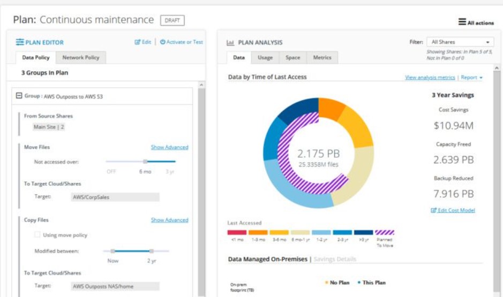Select the Data tab in Plan Analysis
This screenshot has height=297, width=503.
[239, 58]
